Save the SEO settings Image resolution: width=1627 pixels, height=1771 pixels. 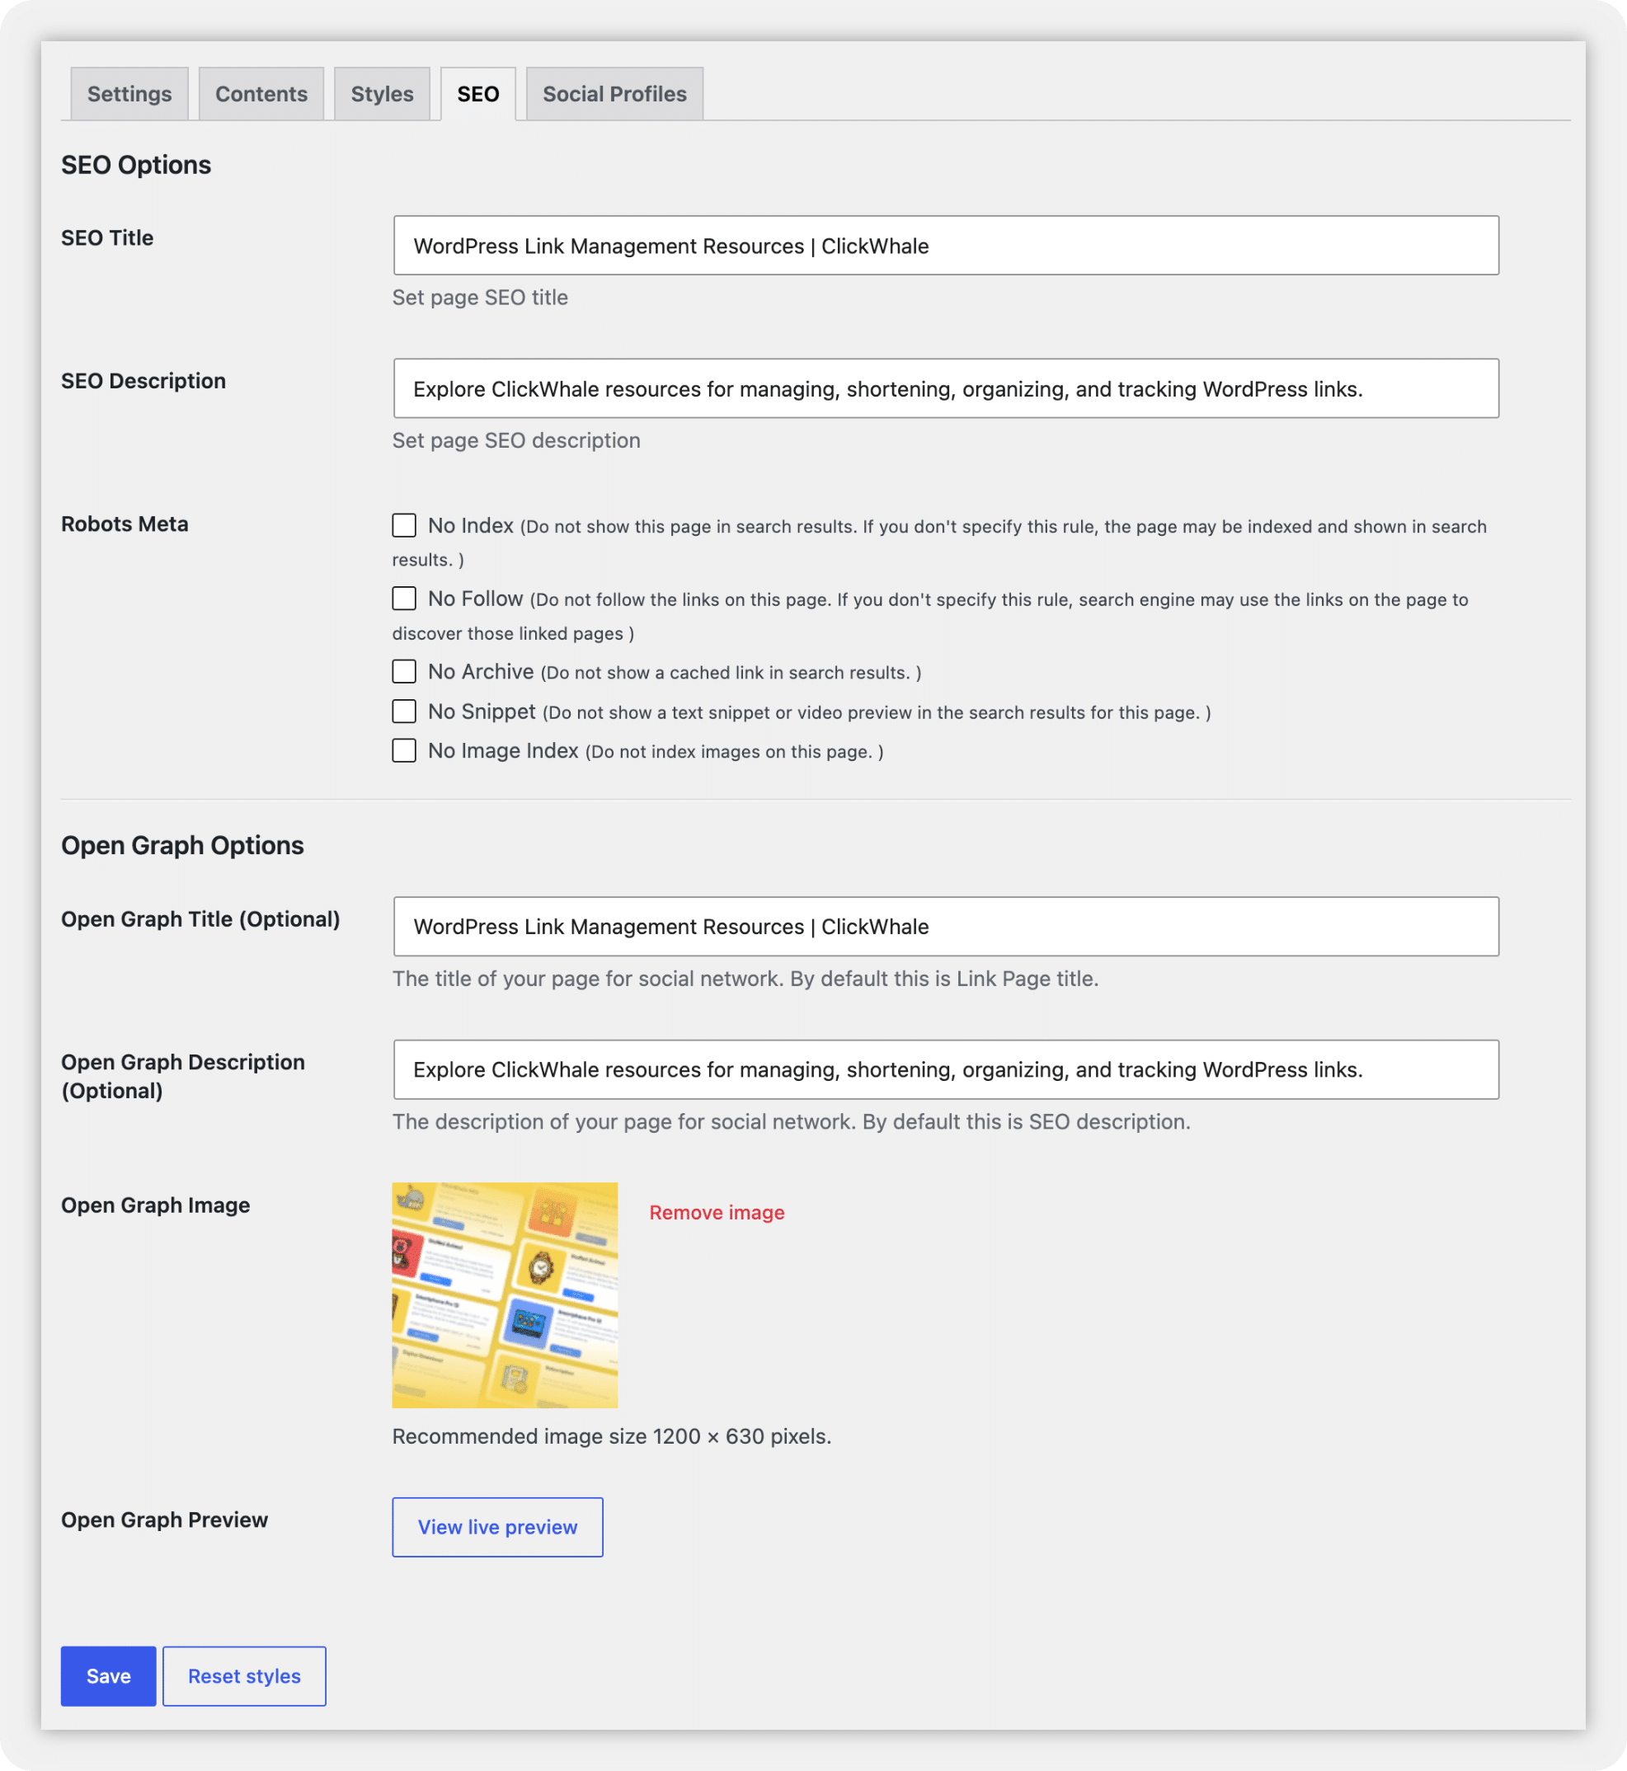(x=108, y=1676)
